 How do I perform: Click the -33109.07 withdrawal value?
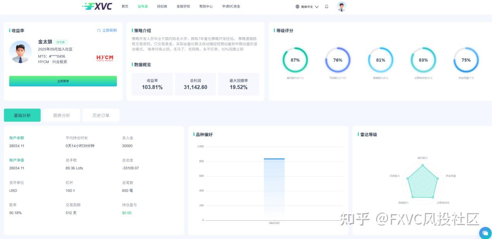[x=130, y=168]
